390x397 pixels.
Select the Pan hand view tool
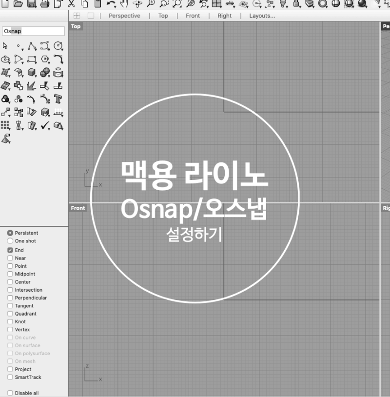tap(124, 3)
